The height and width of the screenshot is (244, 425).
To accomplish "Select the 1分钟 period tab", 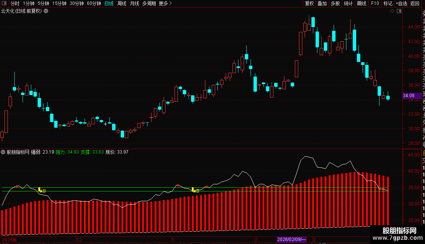I will tap(29, 3).
